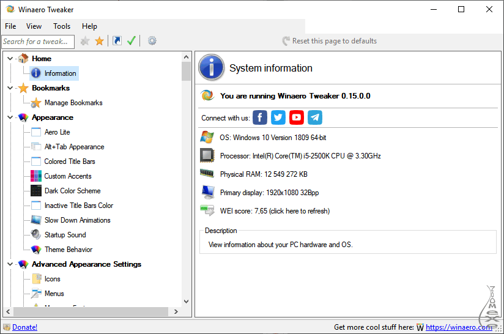
Task: Click the create shortcut arrow toolbar icon
Action: click(116, 41)
